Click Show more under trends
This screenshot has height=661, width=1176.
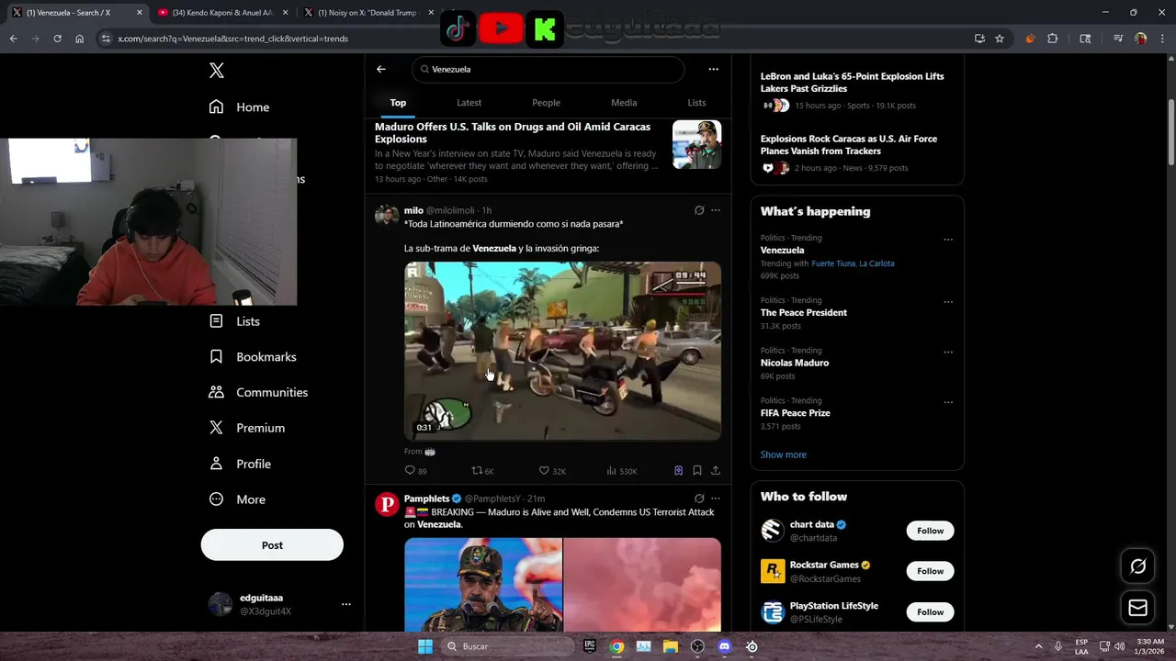[783, 454]
